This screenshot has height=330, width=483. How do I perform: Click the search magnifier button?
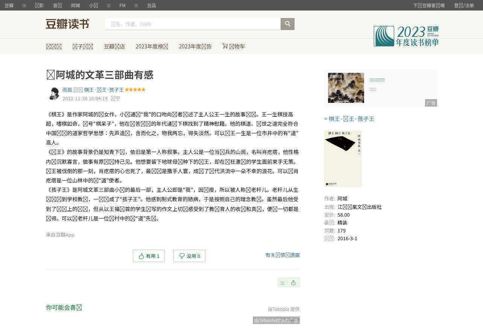(287, 24)
